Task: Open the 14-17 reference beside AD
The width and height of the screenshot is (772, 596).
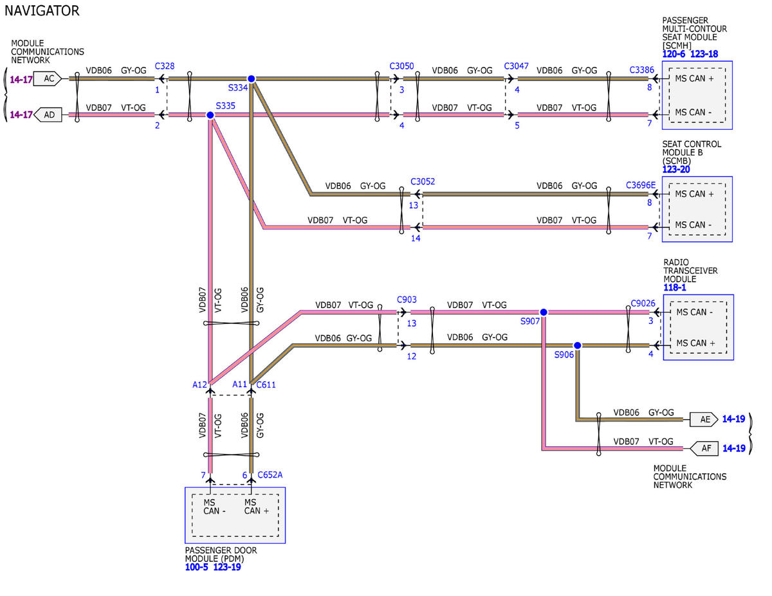Action: coord(21,115)
